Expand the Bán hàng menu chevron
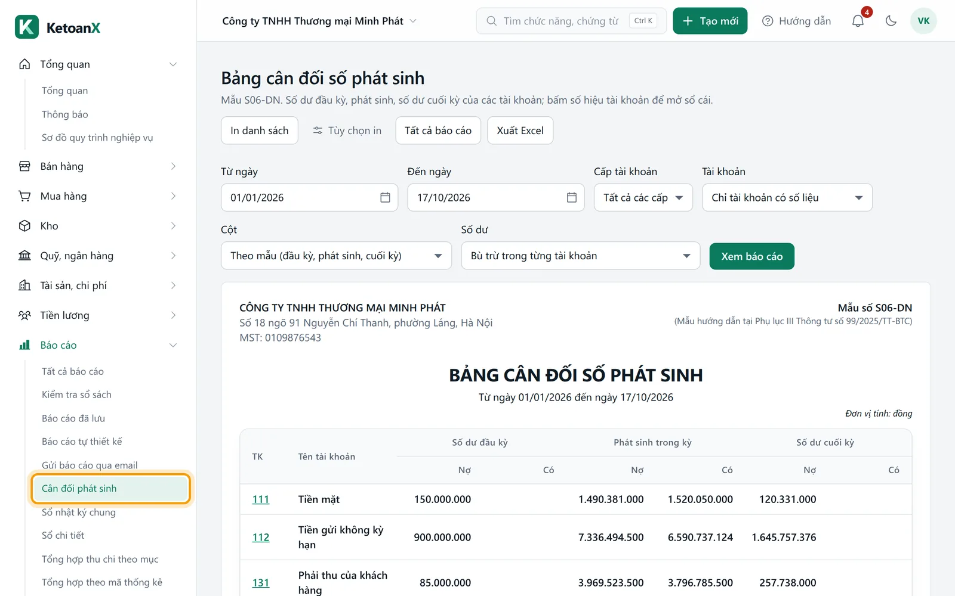This screenshot has width=955, height=596. [173, 166]
